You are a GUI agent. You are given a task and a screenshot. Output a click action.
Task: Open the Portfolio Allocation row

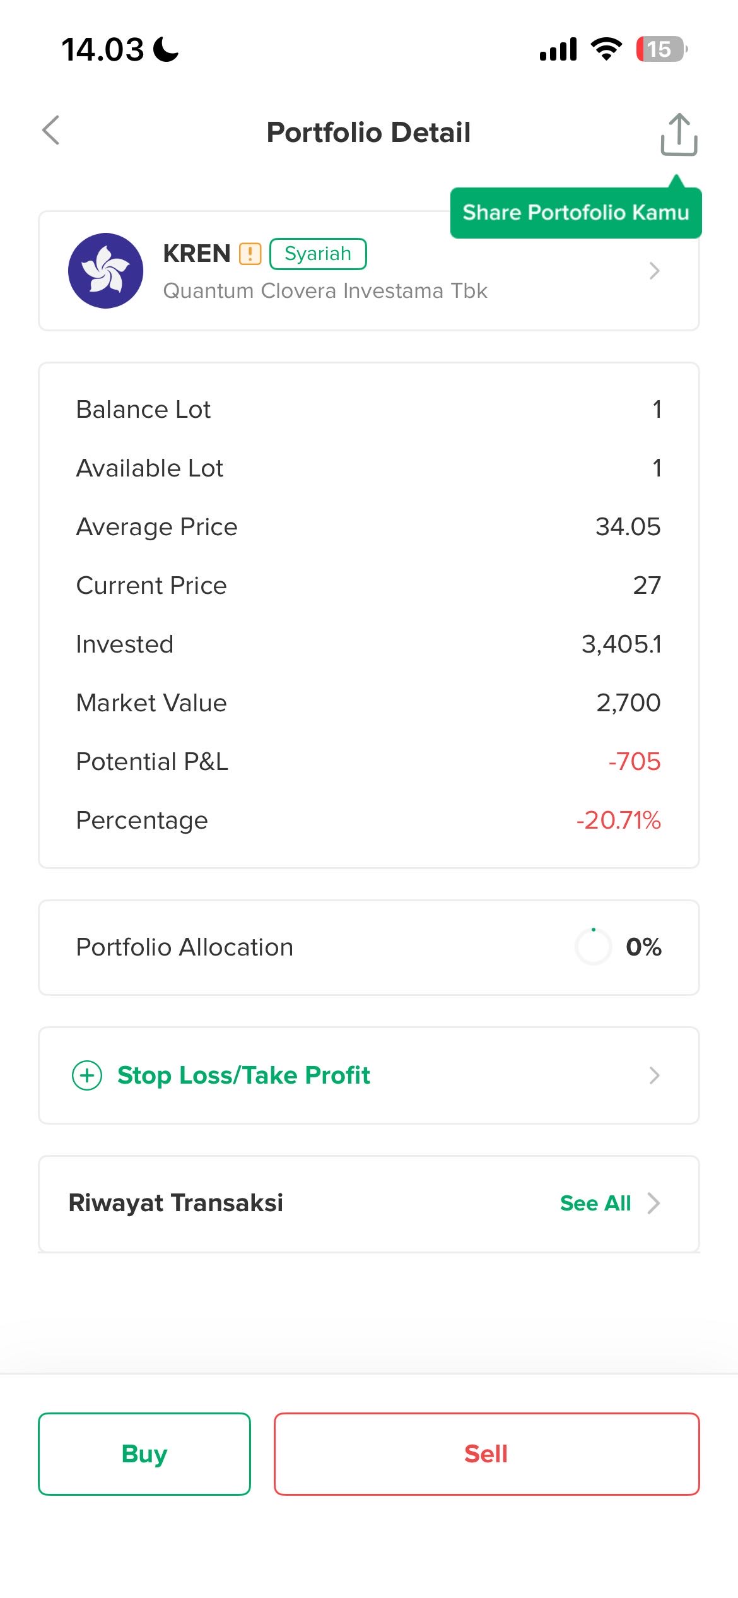point(368,947)
